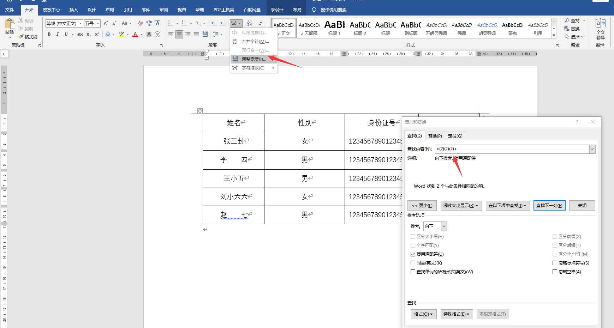Switch to the 替换(P) tab in dialog
Screen dimensions: 614x328
pos(435,136)
